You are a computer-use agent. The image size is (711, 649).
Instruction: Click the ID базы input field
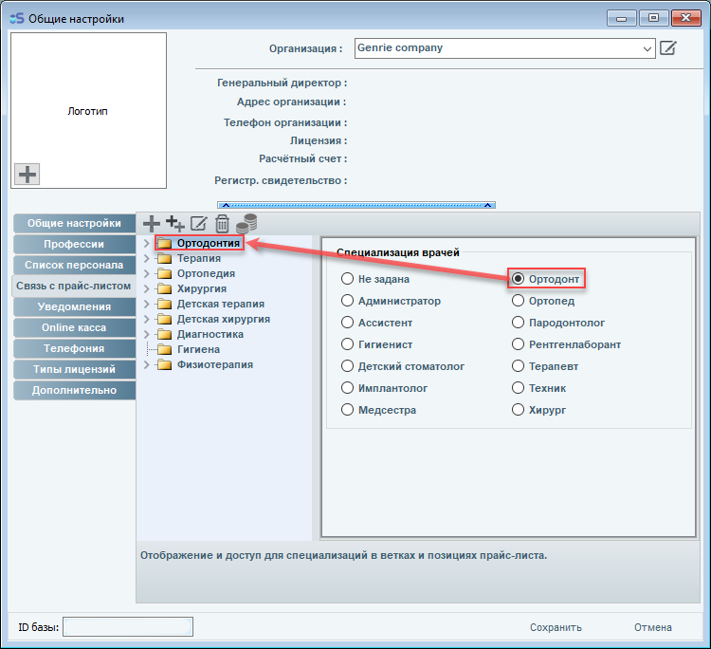click(128, 626)
